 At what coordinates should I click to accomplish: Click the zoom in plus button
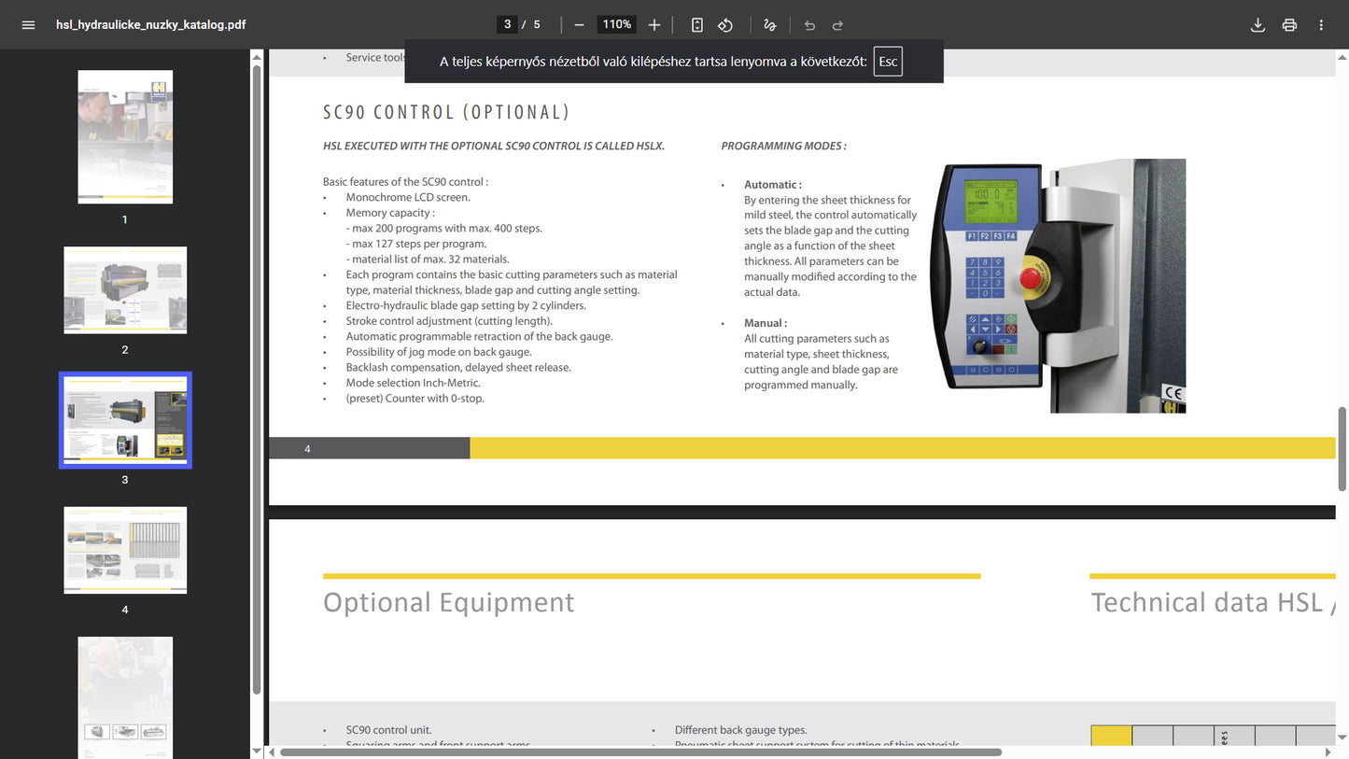pyautogui.click(x=654, y=25)
